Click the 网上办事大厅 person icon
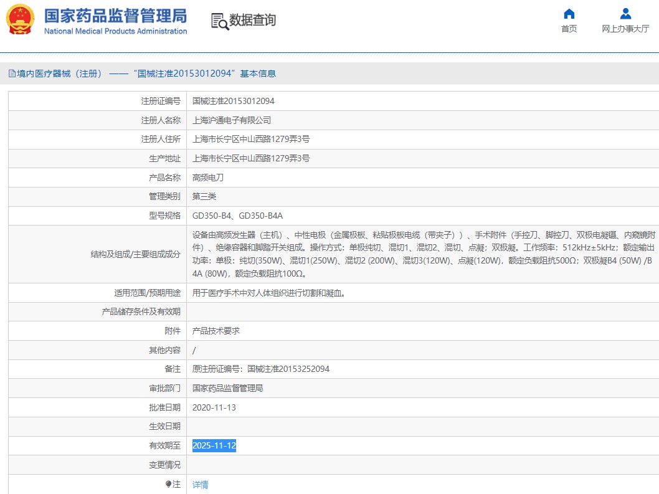Image resolution: width=659 pixels, height=494 pixels. [625, 14]
